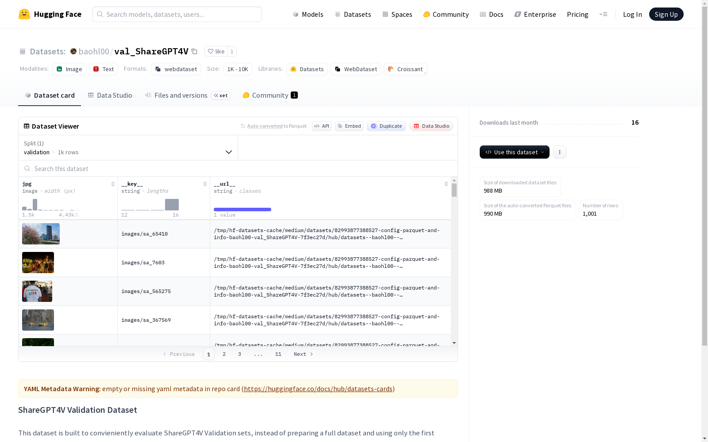Open the Image modality tag

click(x=69, y=69)
